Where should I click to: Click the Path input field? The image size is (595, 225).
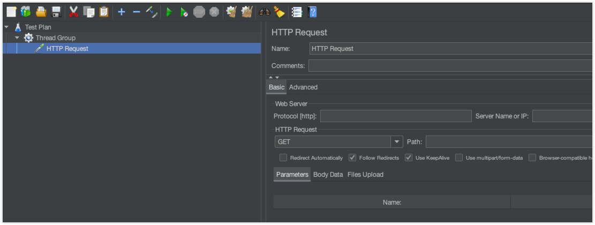click(x=510, y=141)
